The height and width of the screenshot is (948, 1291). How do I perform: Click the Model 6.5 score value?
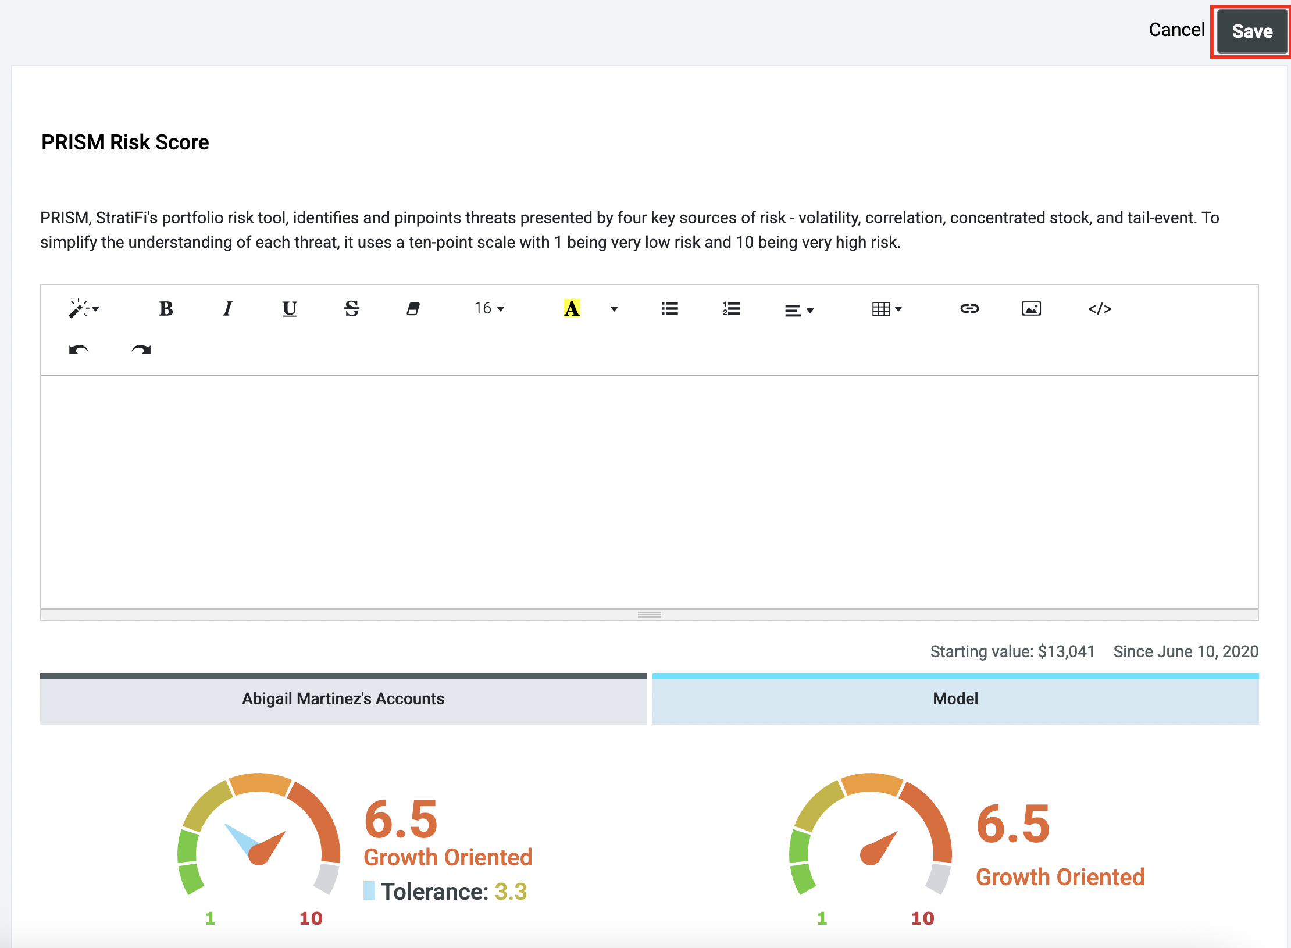[1013, 824]
